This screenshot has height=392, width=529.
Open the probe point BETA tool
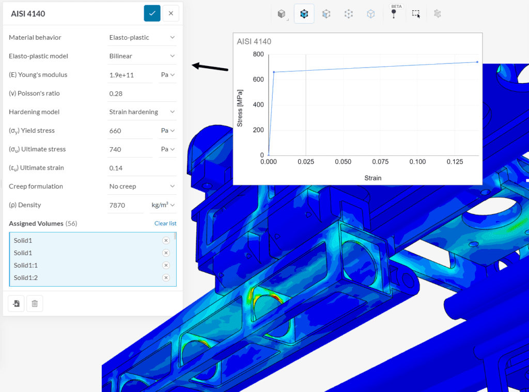pos(395,13)
